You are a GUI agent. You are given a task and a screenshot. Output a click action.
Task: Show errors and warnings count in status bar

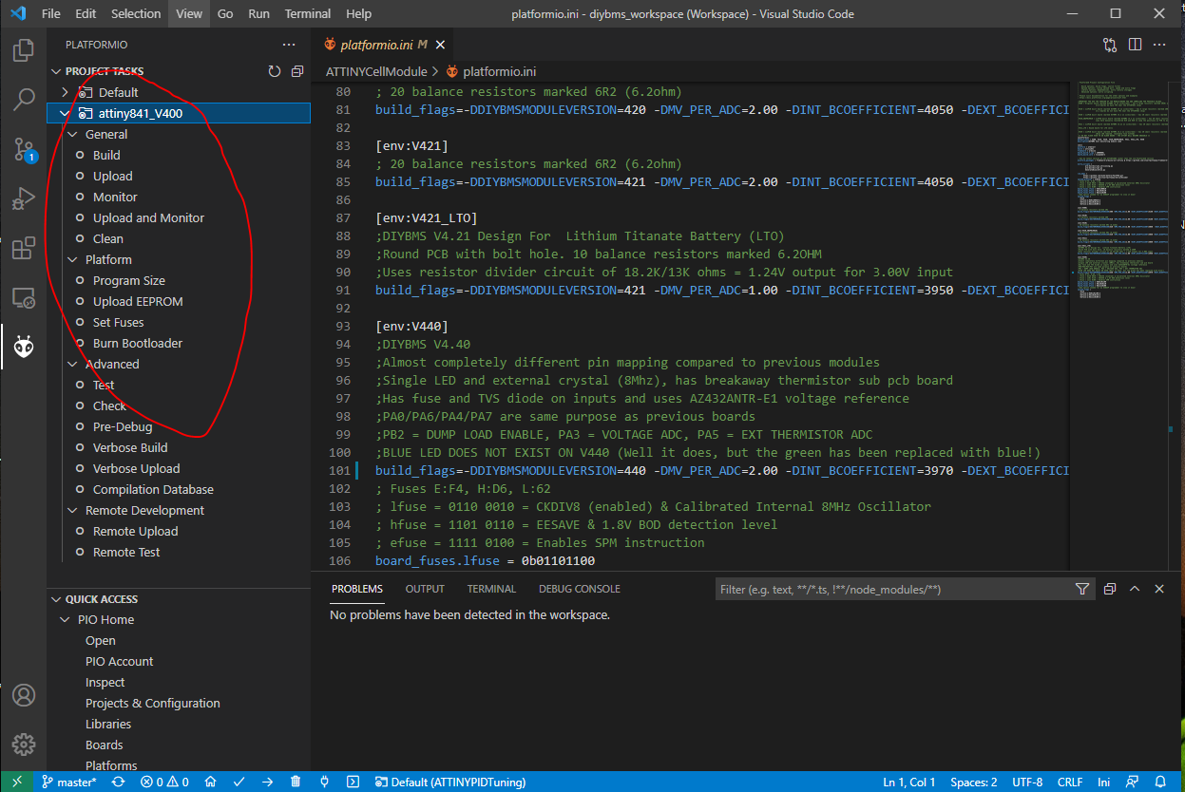point(164,782)
